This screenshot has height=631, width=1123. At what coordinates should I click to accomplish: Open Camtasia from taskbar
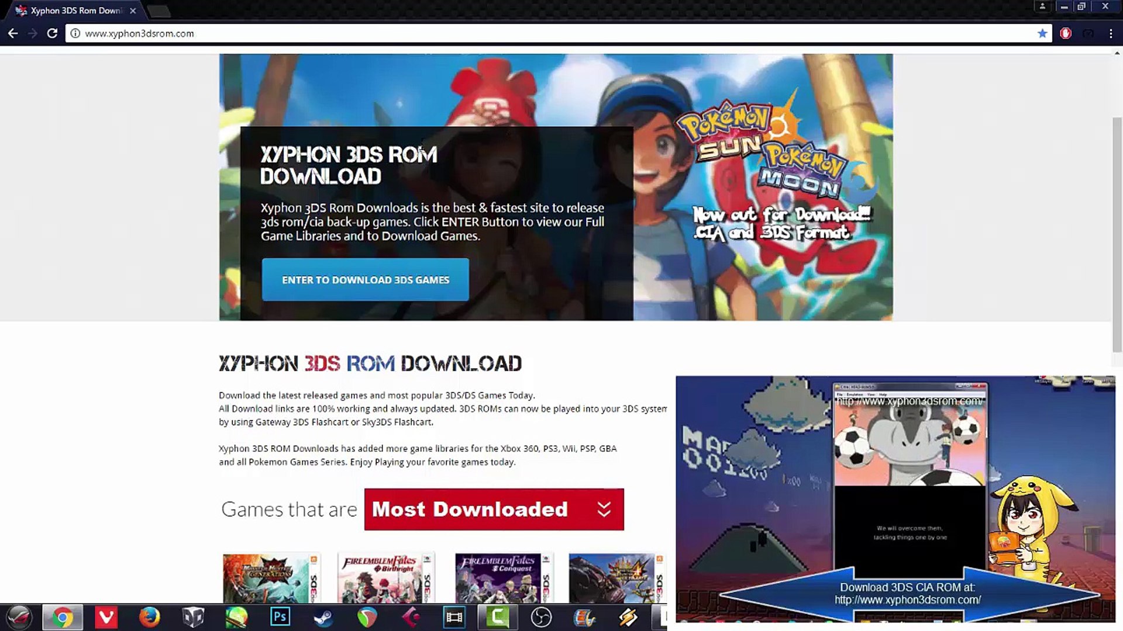[498, 617]
